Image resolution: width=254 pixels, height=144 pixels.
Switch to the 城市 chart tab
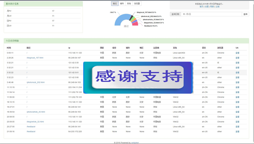(122, 4)
